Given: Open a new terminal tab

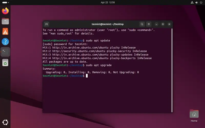Looking at the screenshot, I should pyautogui.click(x=47, y=24).
